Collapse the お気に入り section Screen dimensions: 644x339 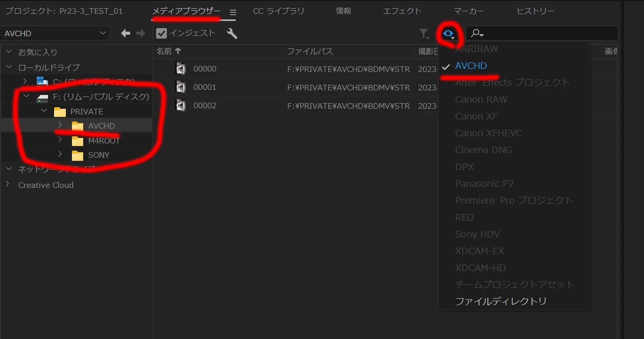coord(9,52)
